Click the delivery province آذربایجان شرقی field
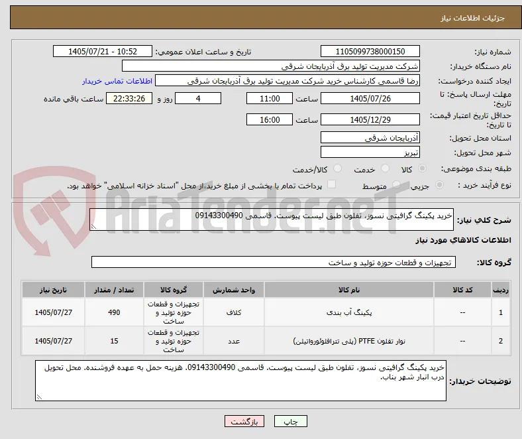This screenshot has width=522, height=439. [370, 137]
